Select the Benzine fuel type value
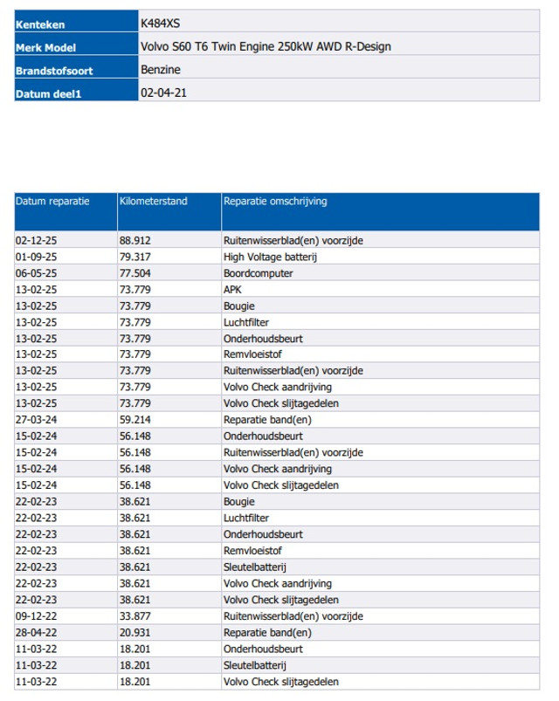This screenshot has height=701, width=559. pyautogui.click(x=160, y=69)
